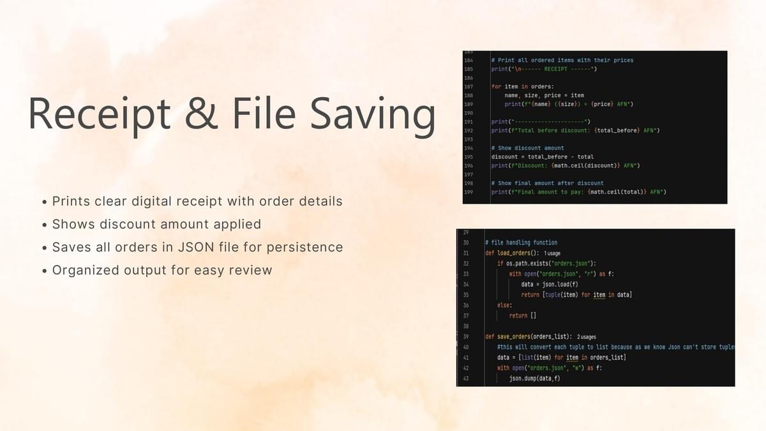Viewport: 766px width, 431px height.
Task: Click comment "# Show final amount after discount"
Action: tap(547, 183)
